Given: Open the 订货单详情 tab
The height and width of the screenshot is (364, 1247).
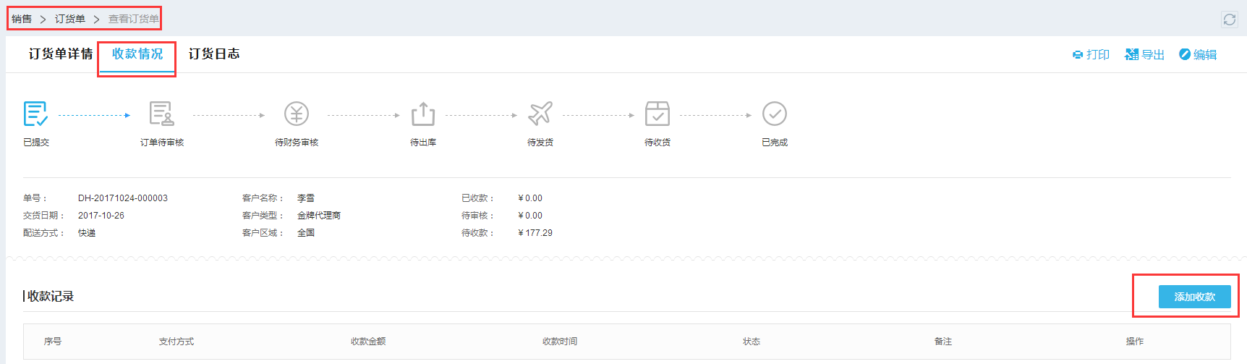Looking at the screenshot, I should (61, 54).
